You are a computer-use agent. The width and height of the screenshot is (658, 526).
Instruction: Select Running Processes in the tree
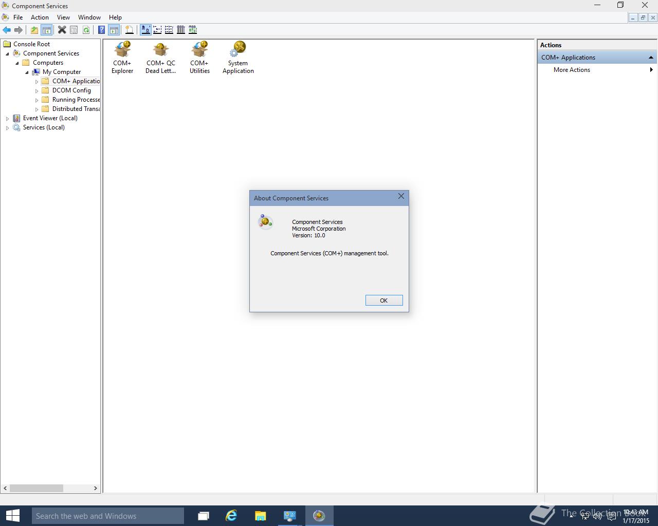pyautogui.click(x=76, y=100)
